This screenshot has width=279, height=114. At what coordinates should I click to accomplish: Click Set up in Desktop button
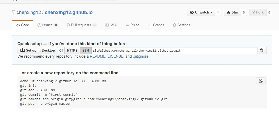coord(38,51)
